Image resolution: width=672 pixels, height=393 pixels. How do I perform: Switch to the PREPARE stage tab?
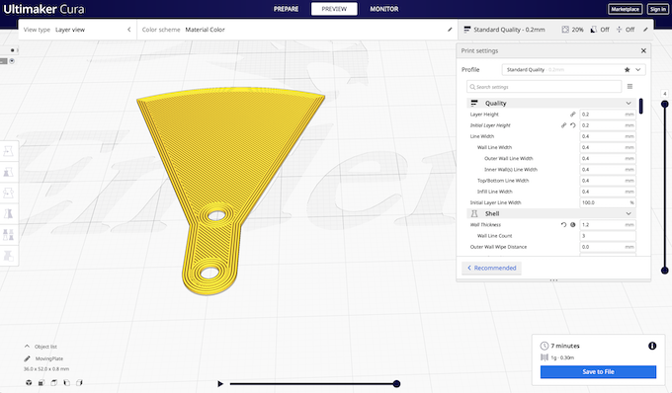[x=286, y=9]
